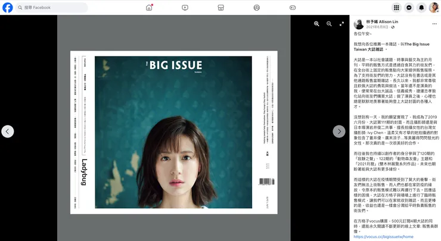Open the Marketplace tab
441x241 pixels.
tap(220, 8)
